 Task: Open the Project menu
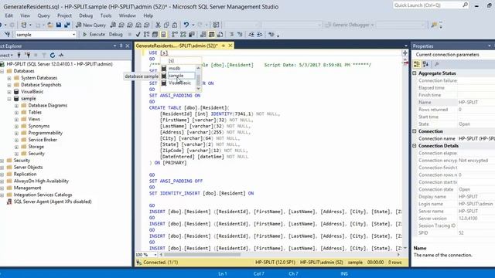tap(64, 15)
